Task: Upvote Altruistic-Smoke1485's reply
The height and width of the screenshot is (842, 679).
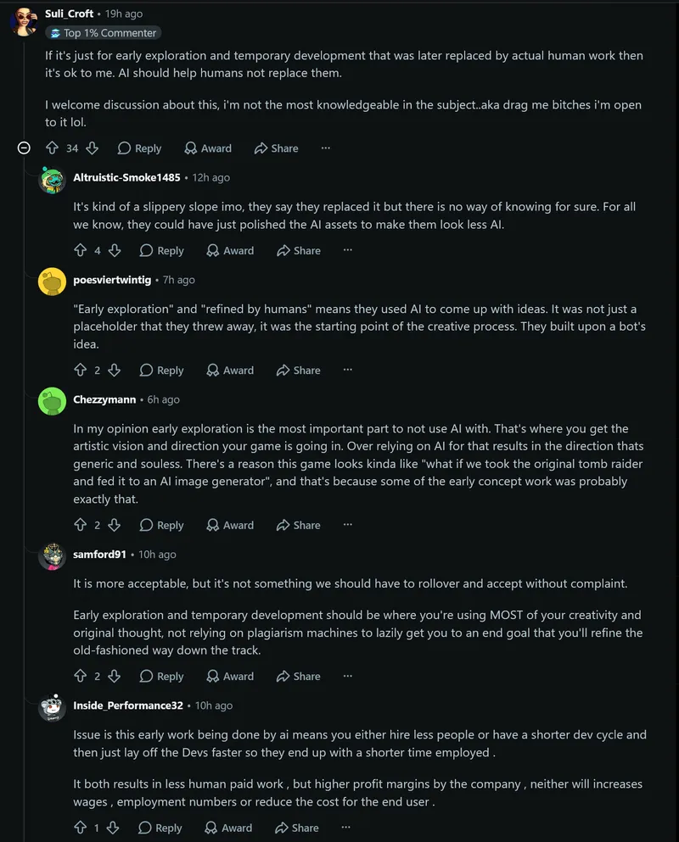Action: (80, 250)
